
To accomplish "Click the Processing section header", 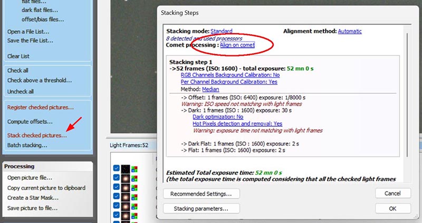I will 20,166.
